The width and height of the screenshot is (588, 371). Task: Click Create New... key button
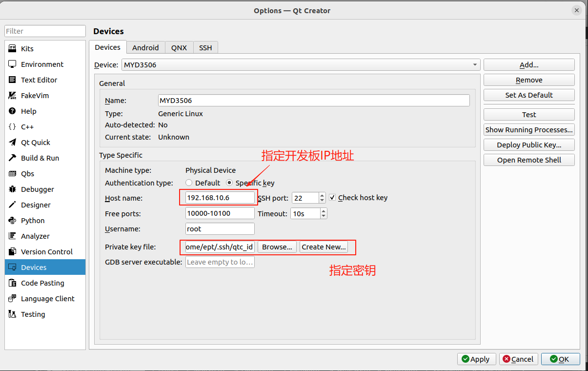point(324,247)
